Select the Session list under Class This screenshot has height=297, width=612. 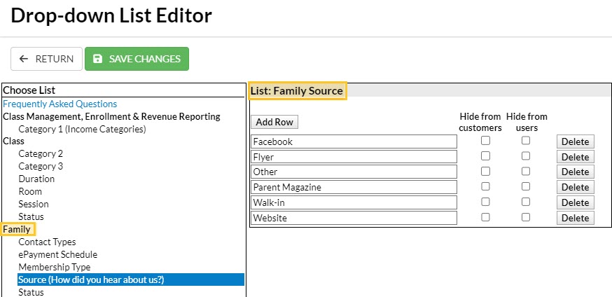click(x=34, y=204)
